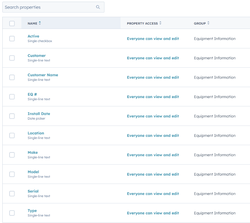This screenshot has width=250, height=223.
Task: Open the Active property
Action: click(33, 36)
